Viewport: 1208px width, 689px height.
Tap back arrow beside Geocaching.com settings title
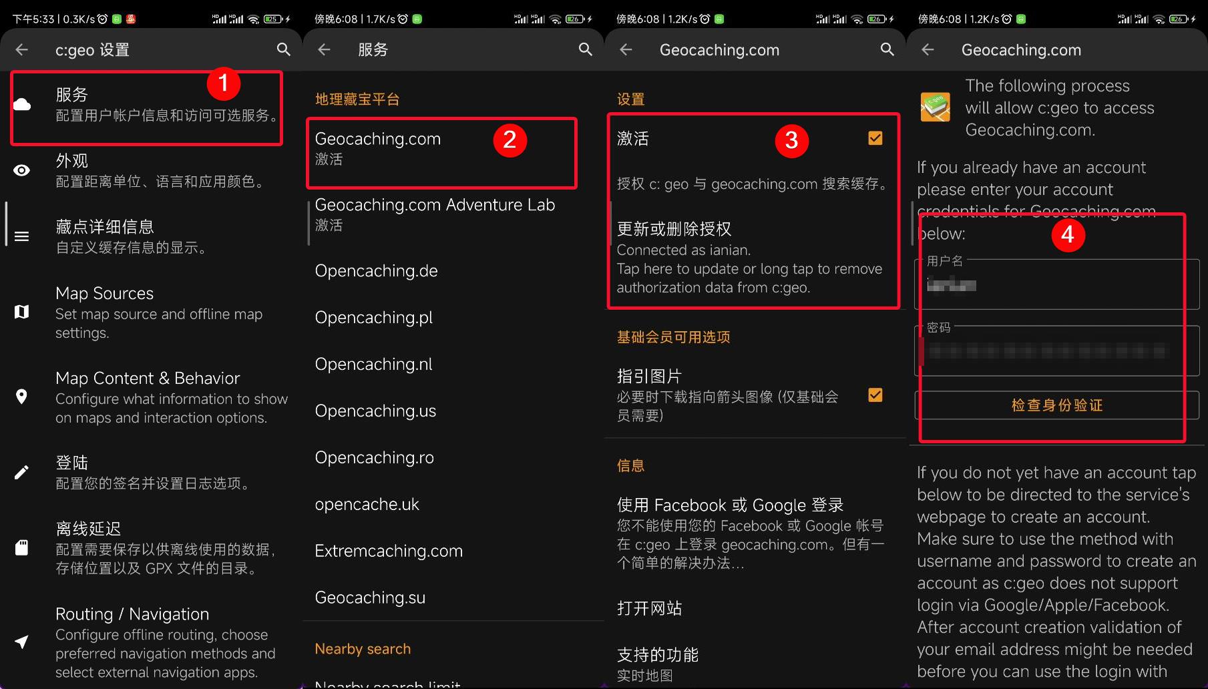pos(626,49)
